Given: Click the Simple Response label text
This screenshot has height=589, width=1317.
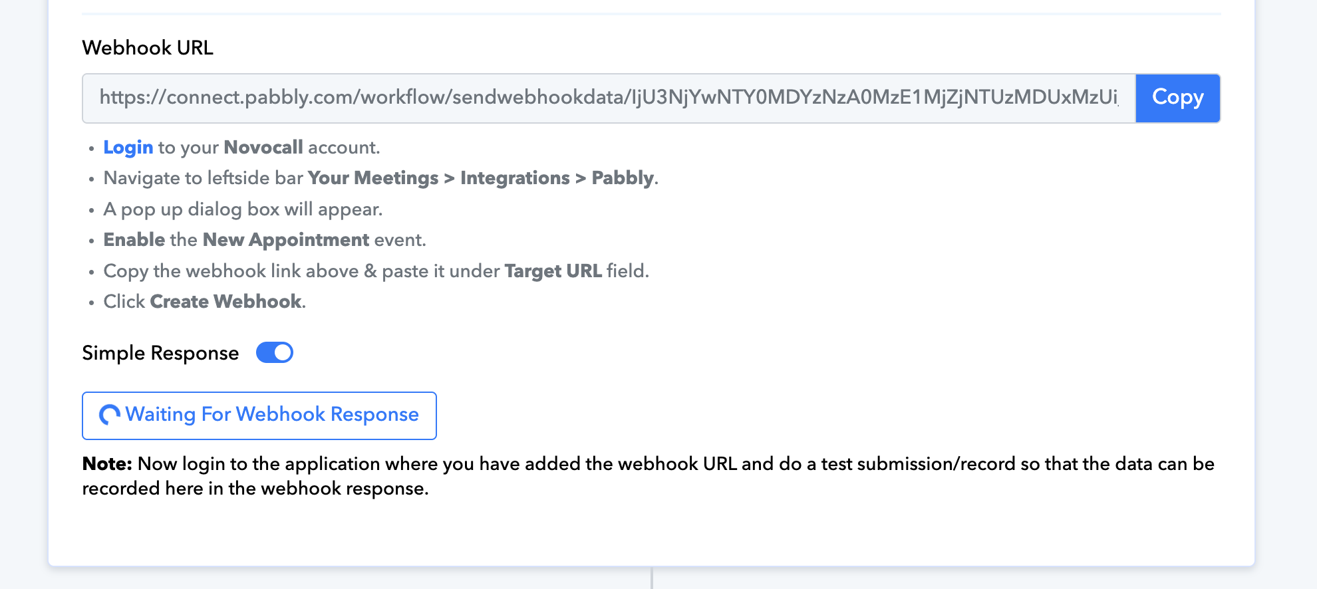Looking at the screenshot, I should tap(160, 353).
